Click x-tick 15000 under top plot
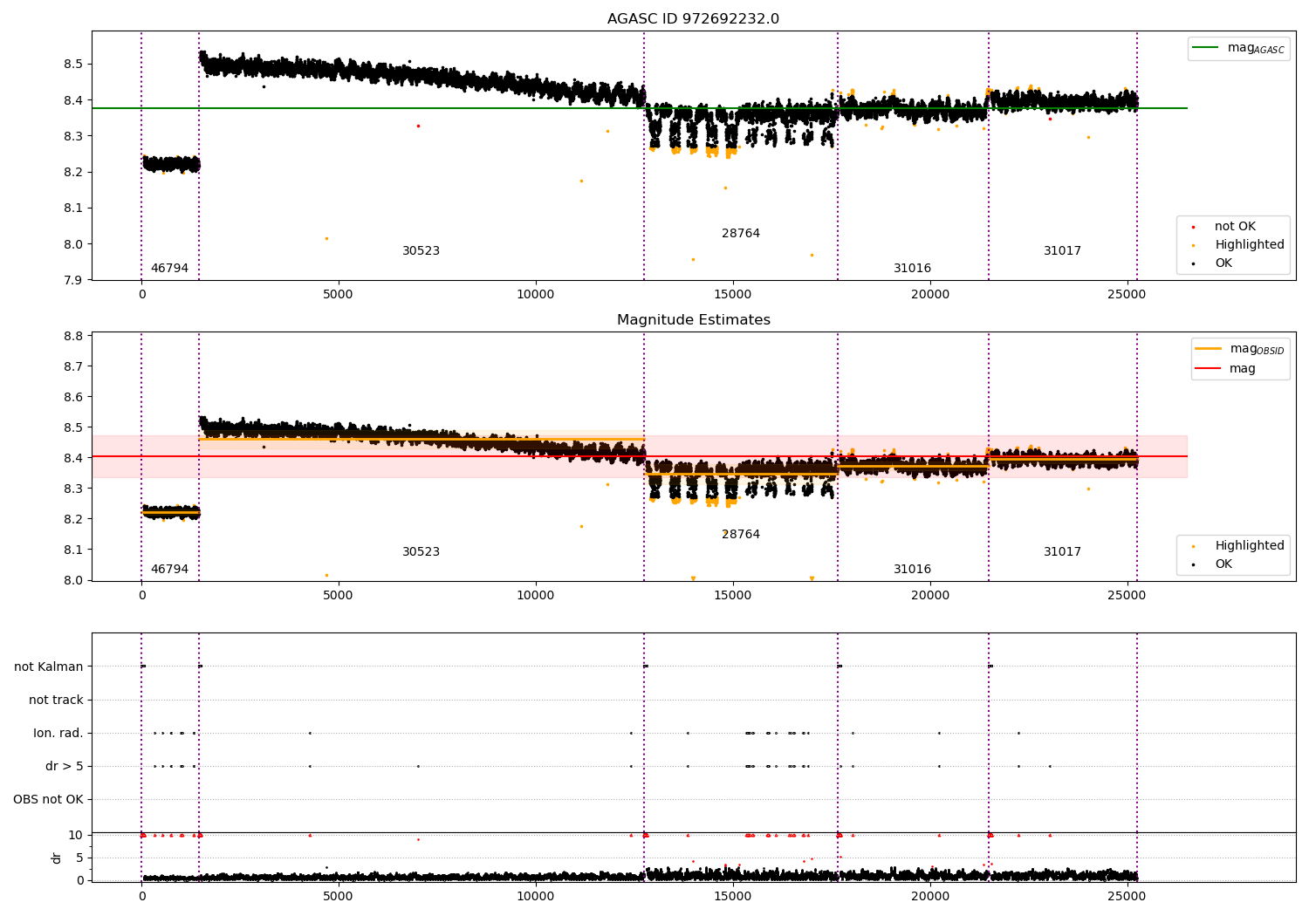Viewport: 1309px width, 916px height. (732, 295)
